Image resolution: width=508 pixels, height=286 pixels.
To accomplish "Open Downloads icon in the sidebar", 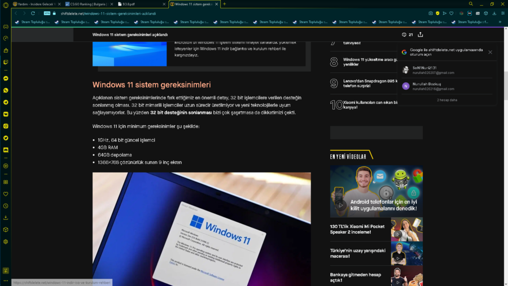I will (6, 218).
